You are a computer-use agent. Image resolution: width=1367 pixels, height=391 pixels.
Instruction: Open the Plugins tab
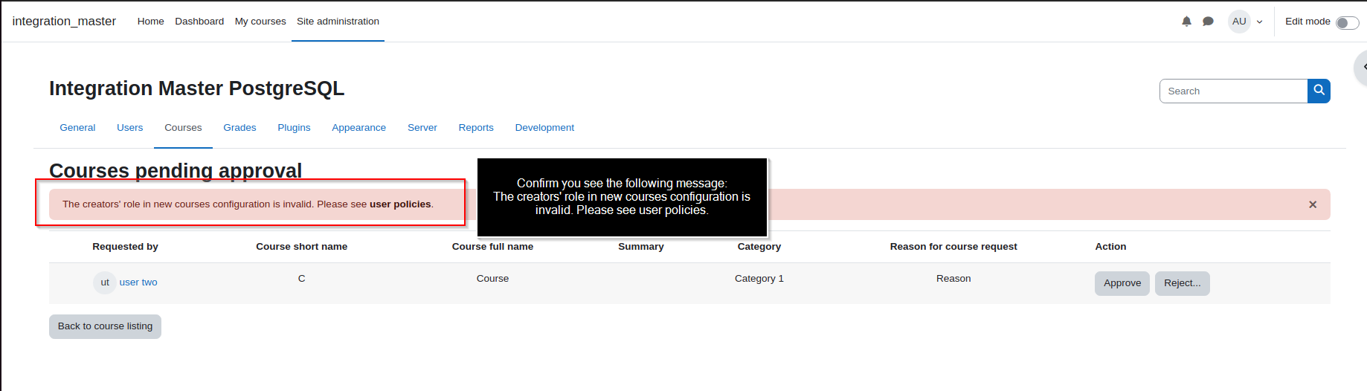point(294,128)
